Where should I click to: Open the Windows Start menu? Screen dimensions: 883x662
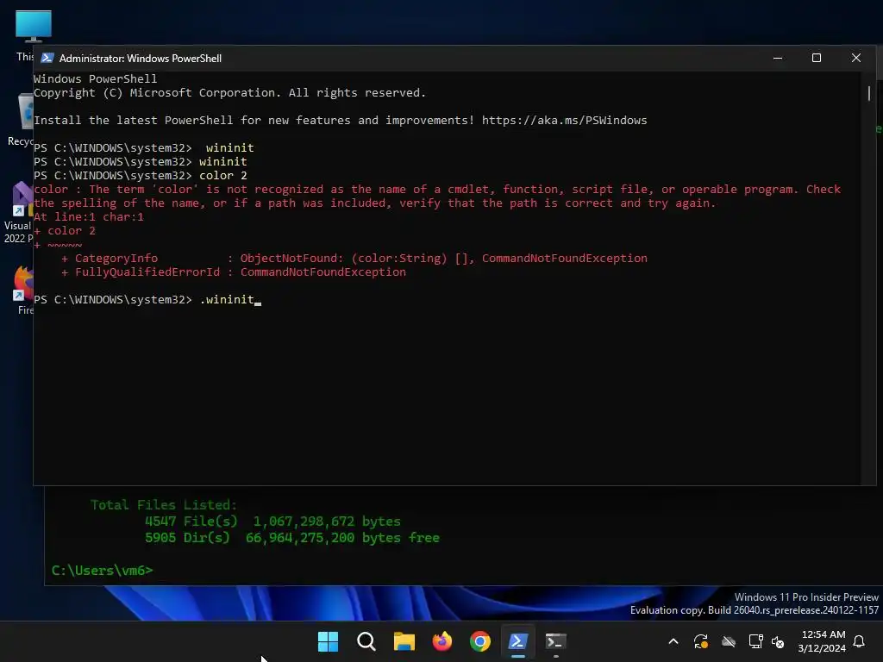328,641
